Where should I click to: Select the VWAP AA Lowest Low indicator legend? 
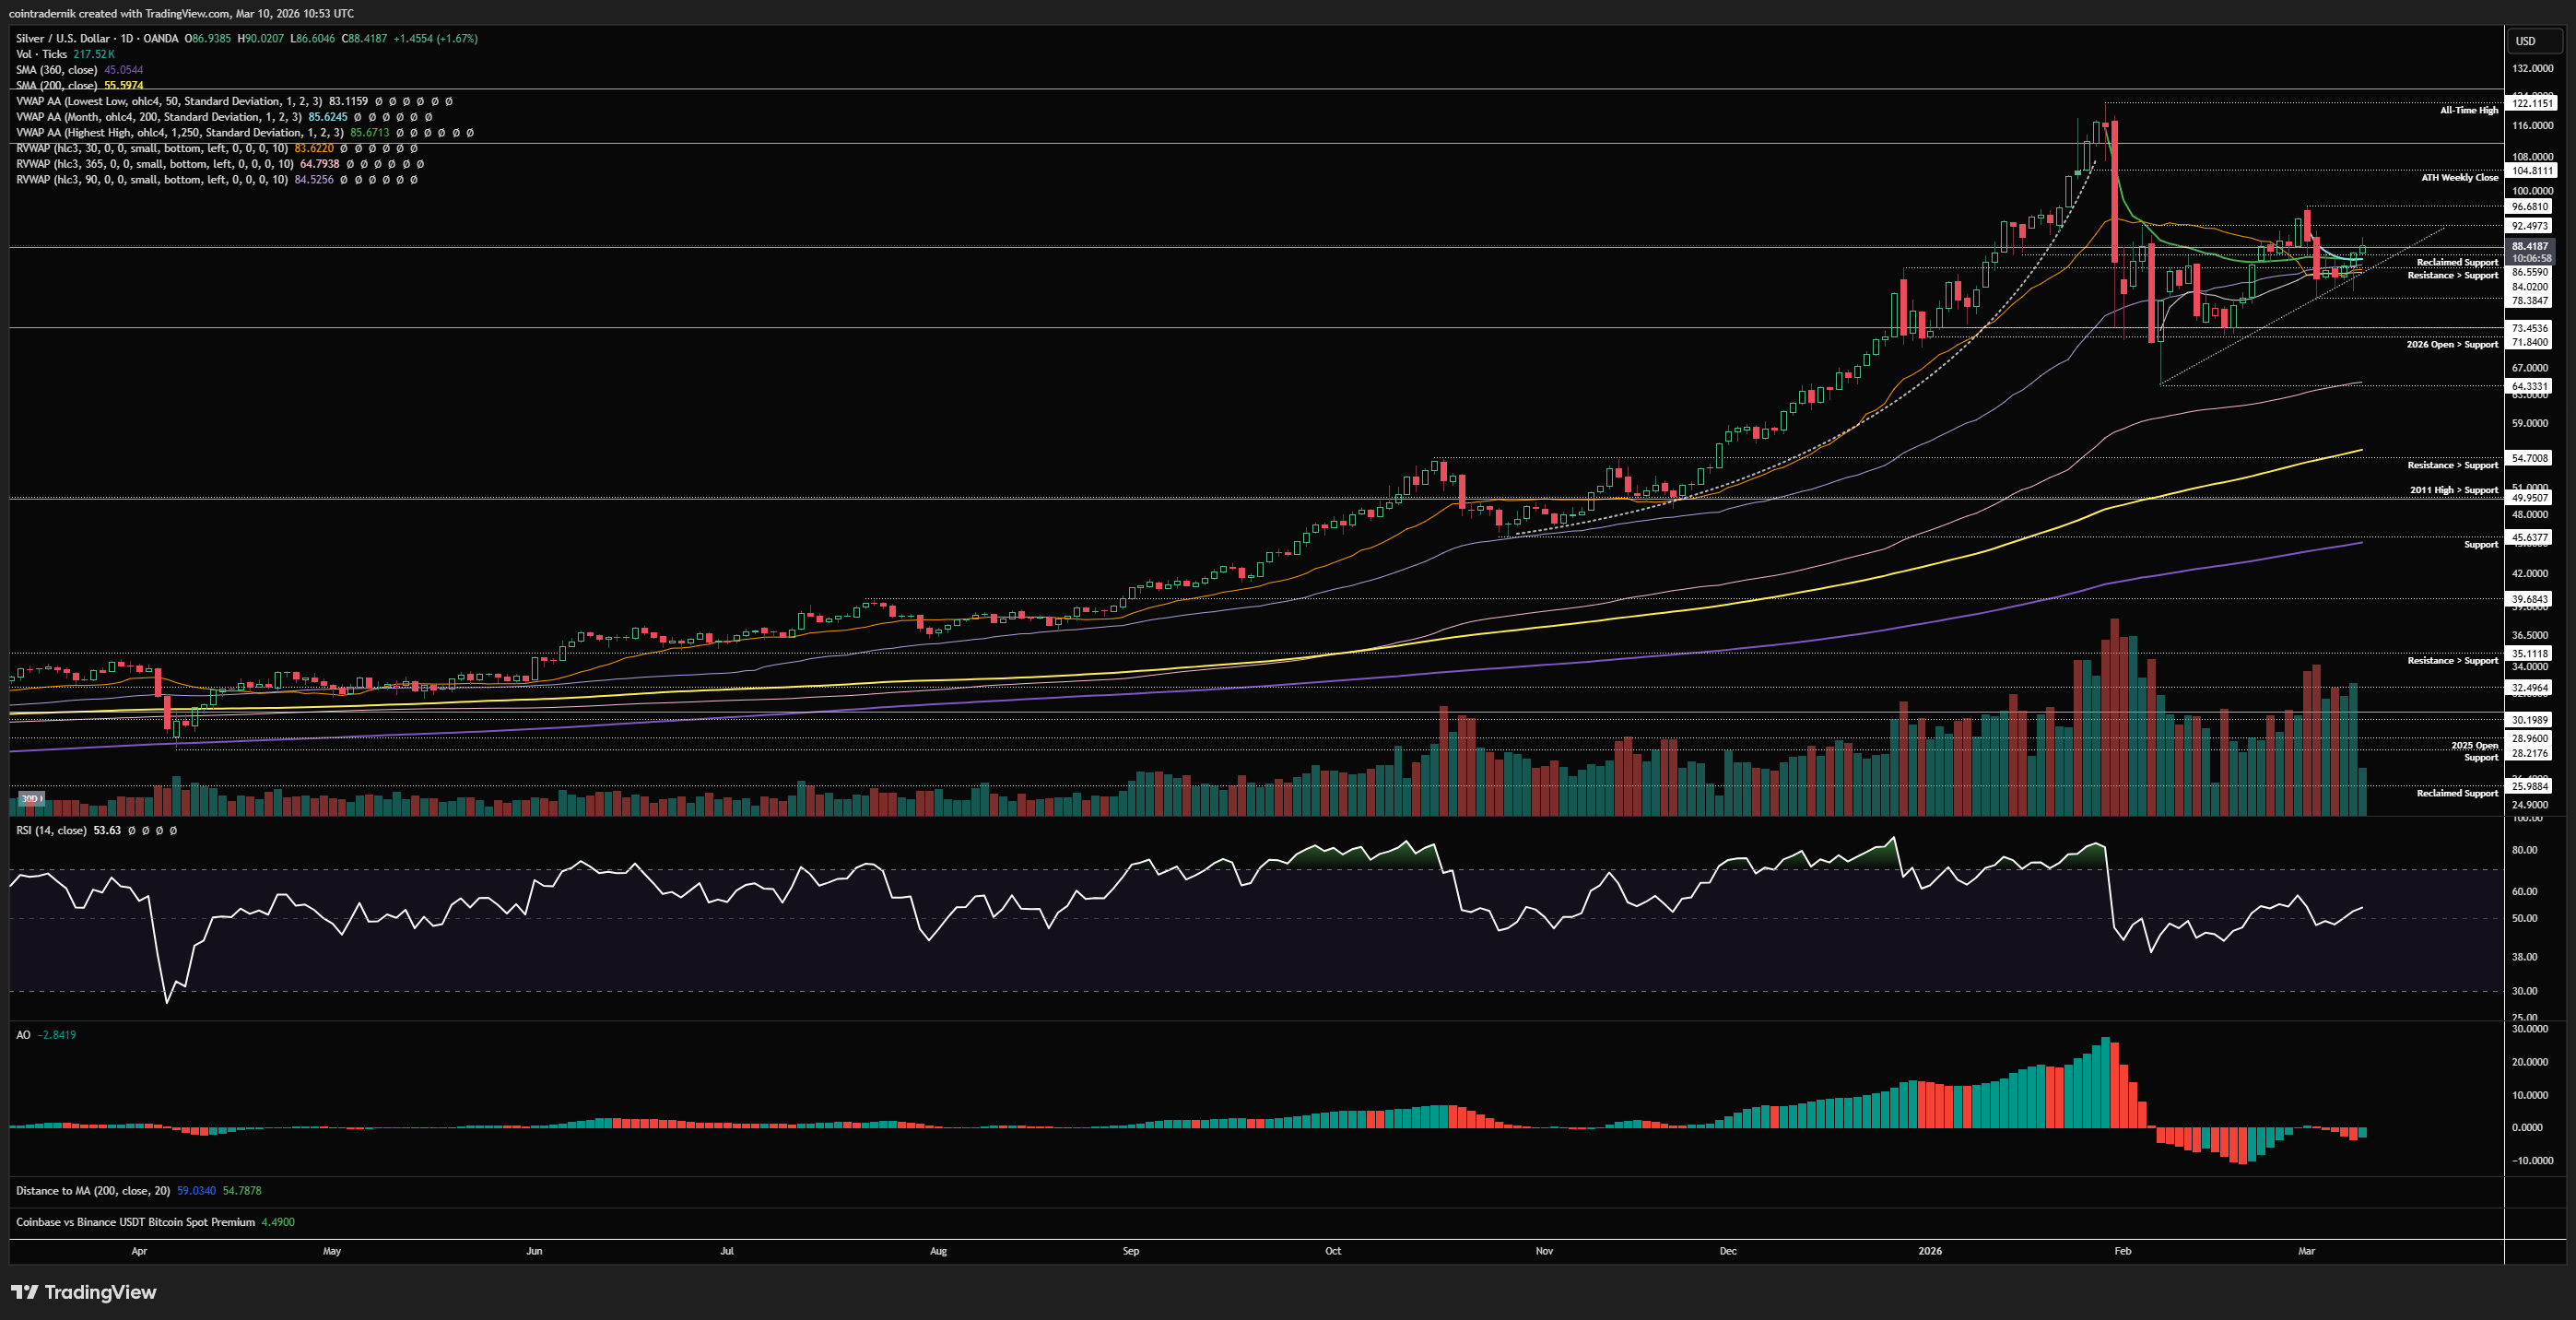pyautogui.click(x=168, y=101)
